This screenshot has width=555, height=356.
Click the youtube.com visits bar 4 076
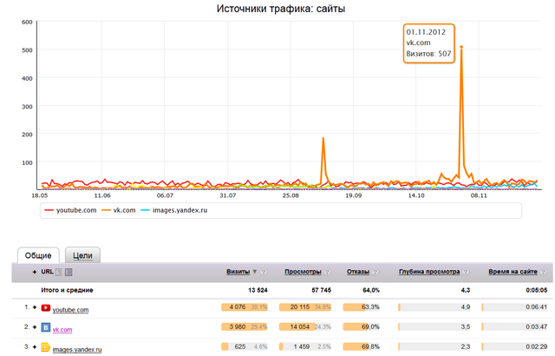pyautogui.click(x=245, y=307)
